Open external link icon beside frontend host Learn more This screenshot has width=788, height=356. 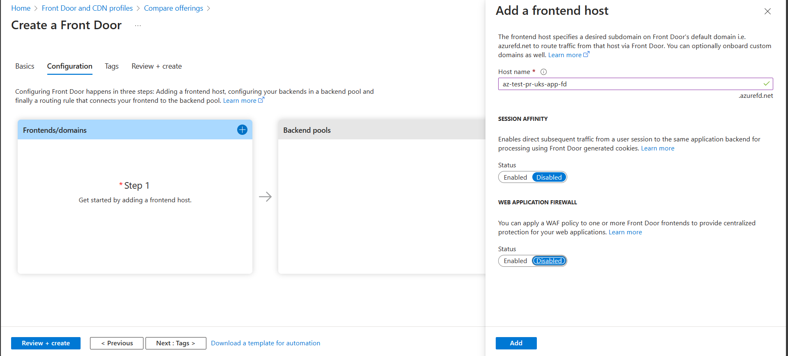(586, 54)
